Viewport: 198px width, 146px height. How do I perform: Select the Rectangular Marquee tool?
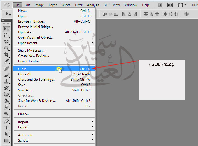6,36
